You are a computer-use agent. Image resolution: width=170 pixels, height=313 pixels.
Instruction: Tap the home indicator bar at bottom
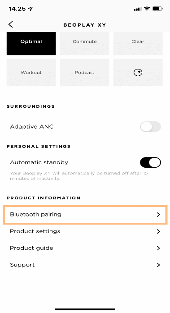tap(85, 309)
